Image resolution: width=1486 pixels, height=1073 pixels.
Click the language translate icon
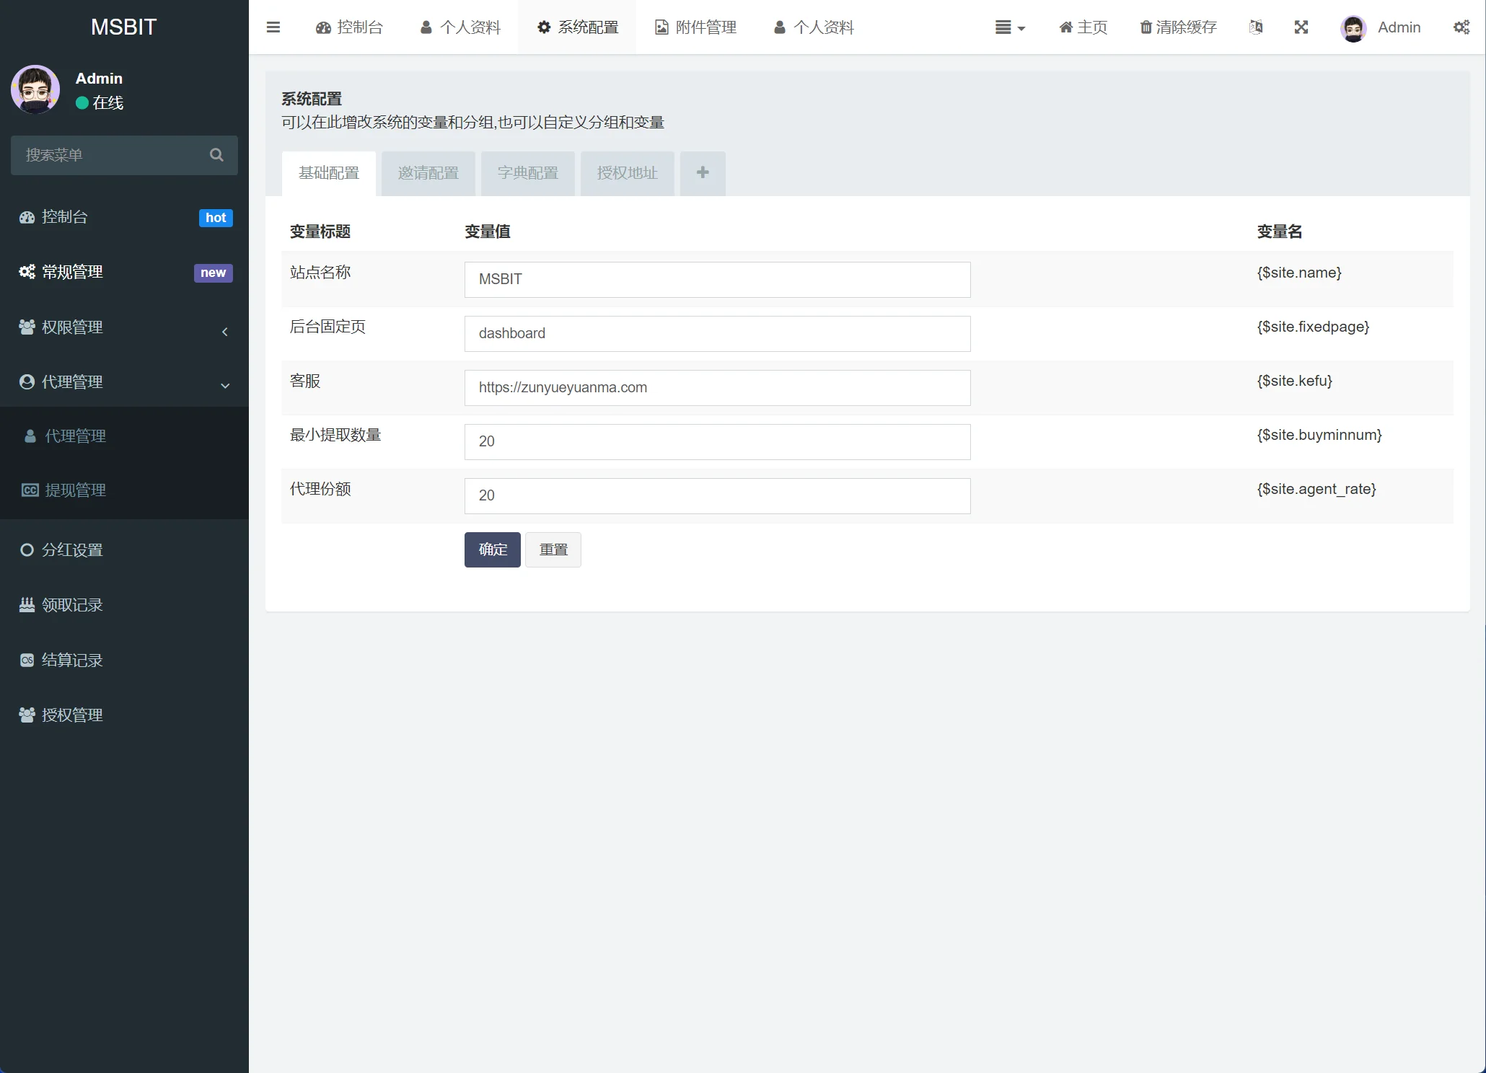point(1256,27)
